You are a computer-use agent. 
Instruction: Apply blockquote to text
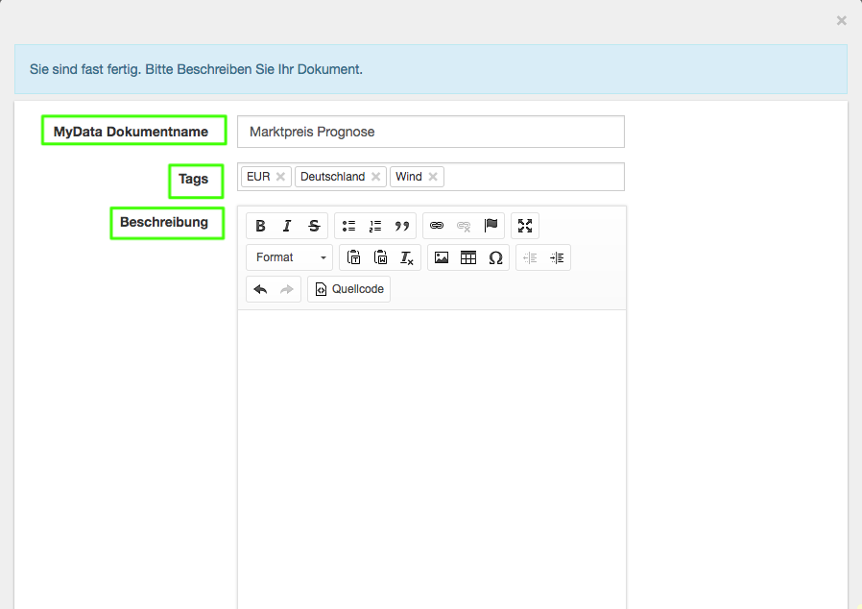[402, 226]
